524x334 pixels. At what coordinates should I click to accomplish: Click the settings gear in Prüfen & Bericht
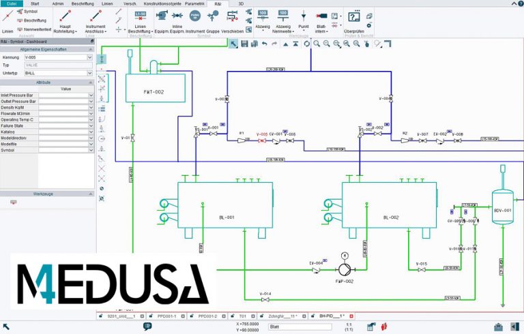click(369, 25)
